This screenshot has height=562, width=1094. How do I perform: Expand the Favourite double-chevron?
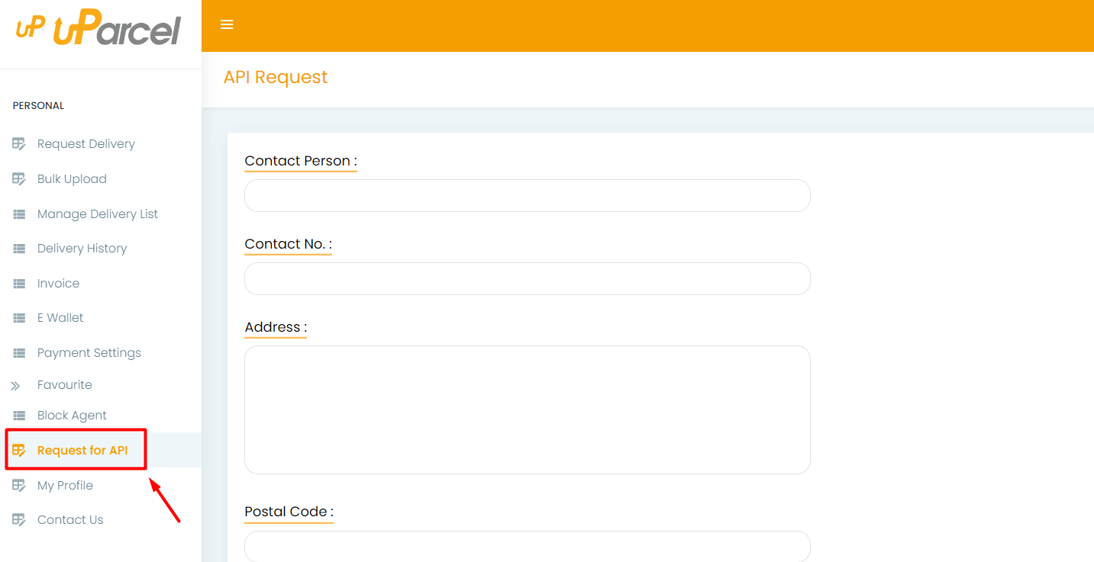(x=15, y=386)
